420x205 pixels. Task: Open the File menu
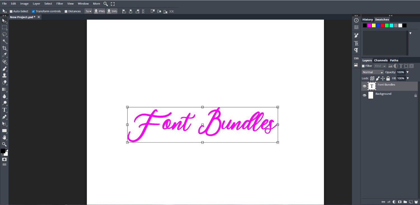[4, 4]
